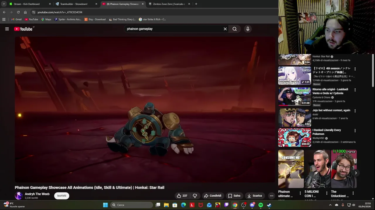Dislike the Phainon video

coord(195,196)
